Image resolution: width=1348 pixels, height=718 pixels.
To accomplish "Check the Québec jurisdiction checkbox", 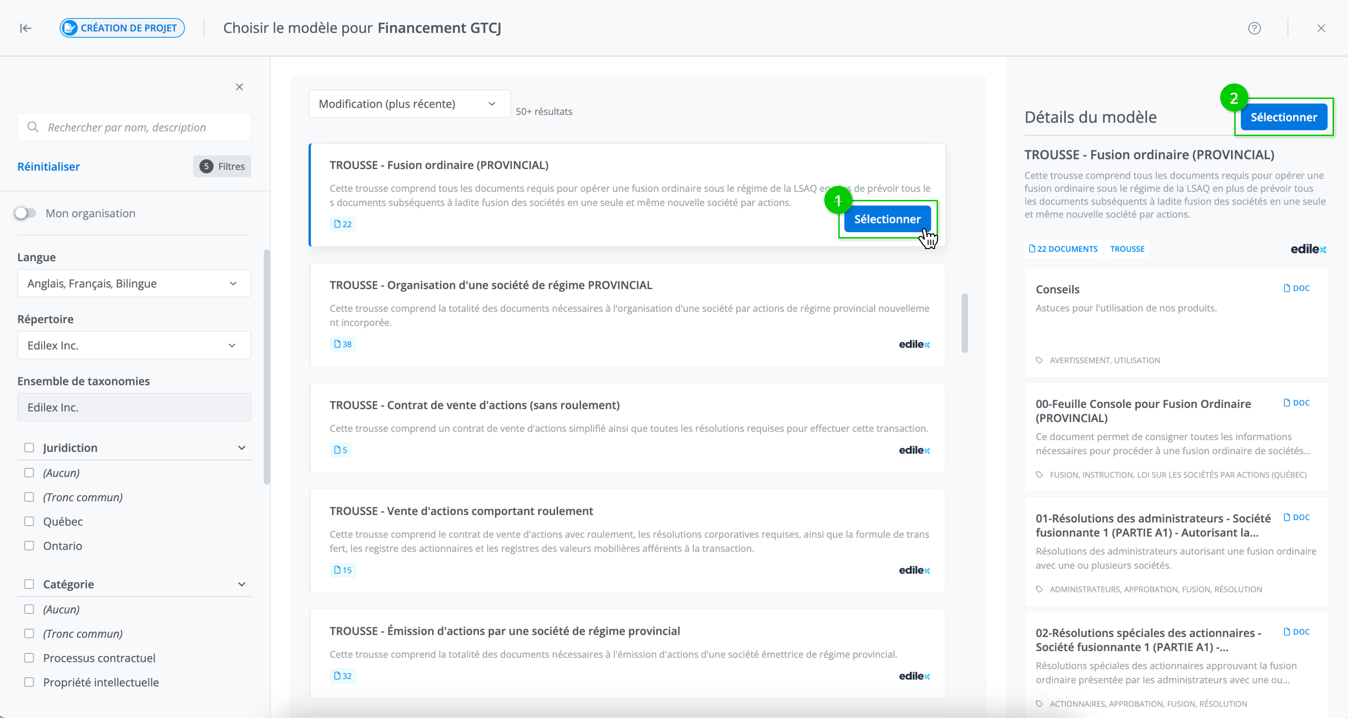I will click(29, 521).
